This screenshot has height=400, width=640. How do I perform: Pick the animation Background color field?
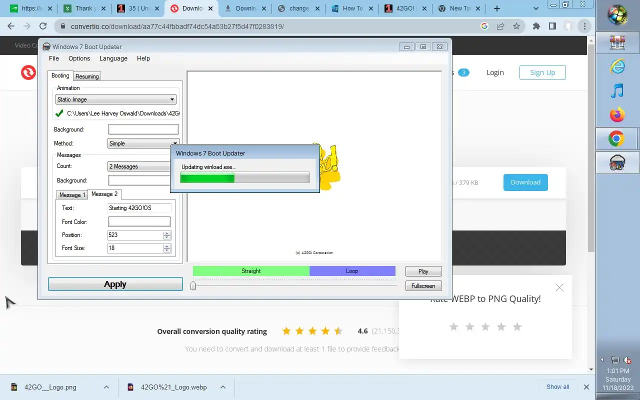point(143,129)
